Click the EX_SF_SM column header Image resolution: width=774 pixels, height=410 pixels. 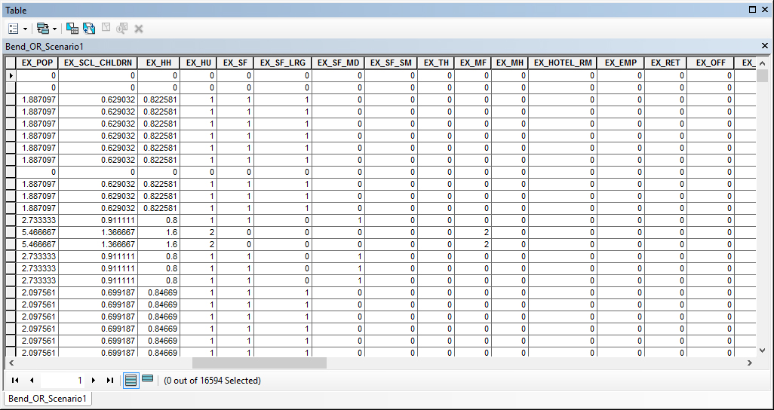(392, 63)
